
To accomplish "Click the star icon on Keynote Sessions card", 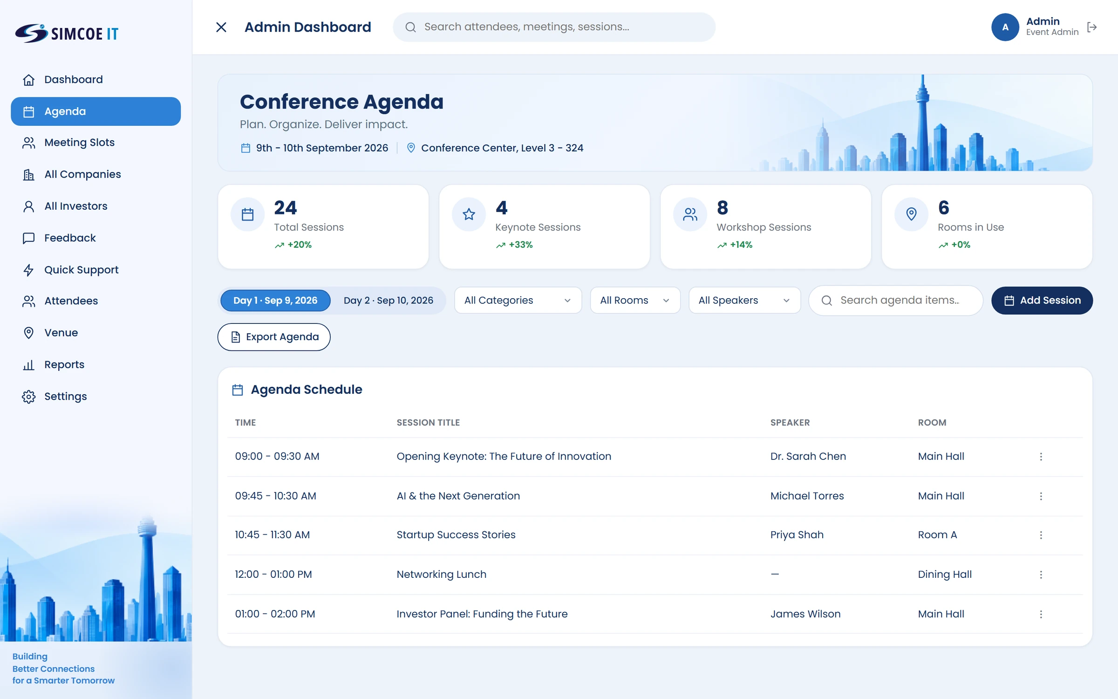I will [469, 214].
